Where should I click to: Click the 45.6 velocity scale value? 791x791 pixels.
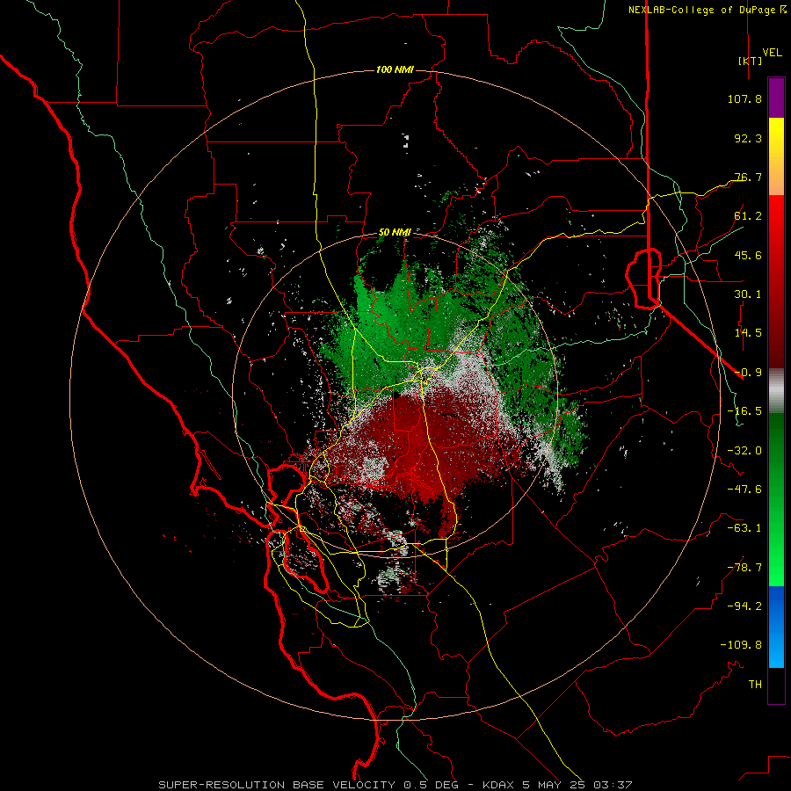tap(748, 255)
